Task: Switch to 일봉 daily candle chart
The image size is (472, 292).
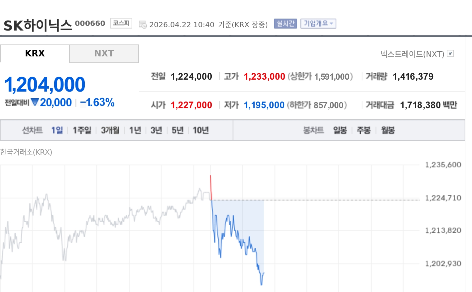Action: (340, 130)
